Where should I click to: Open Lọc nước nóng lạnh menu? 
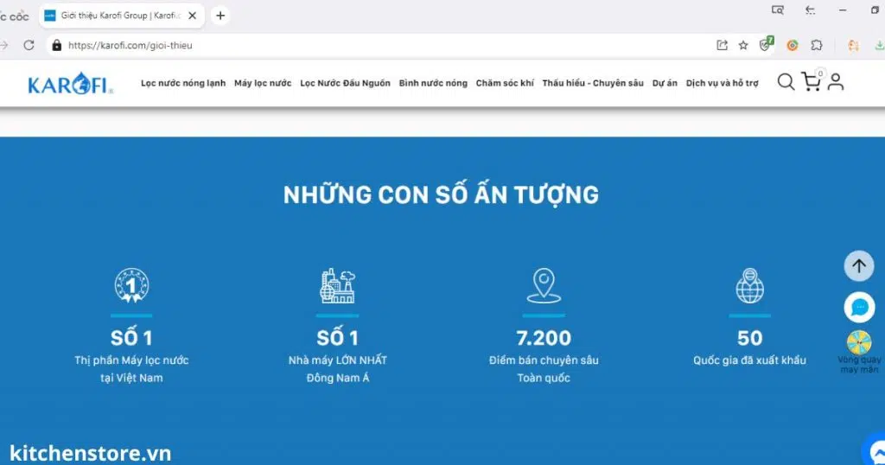point(183,83)
